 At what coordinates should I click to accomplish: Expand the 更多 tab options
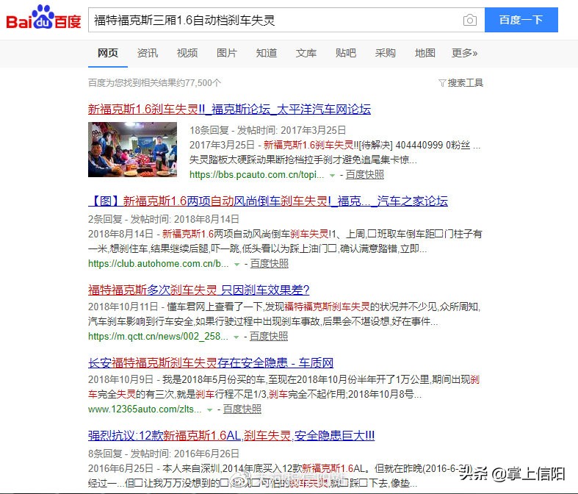tap(464, 53)
